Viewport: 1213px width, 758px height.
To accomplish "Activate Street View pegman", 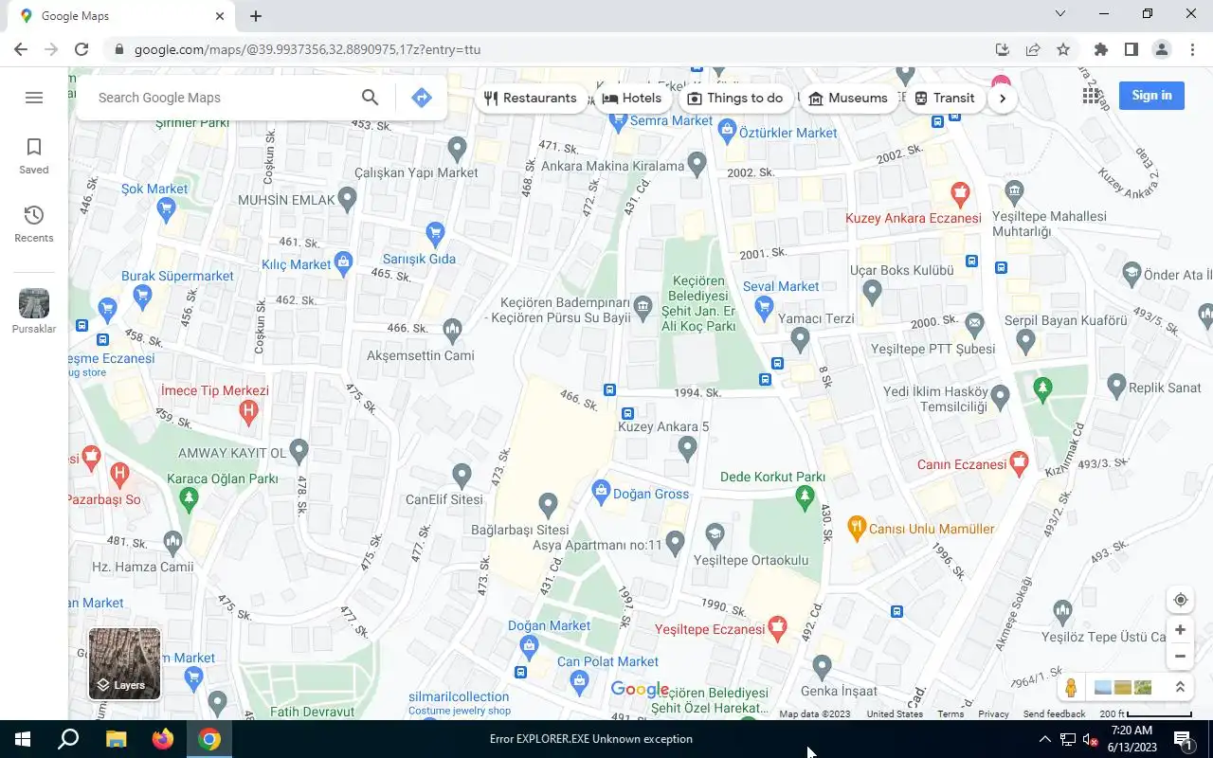I will [x=1071, y=688].
